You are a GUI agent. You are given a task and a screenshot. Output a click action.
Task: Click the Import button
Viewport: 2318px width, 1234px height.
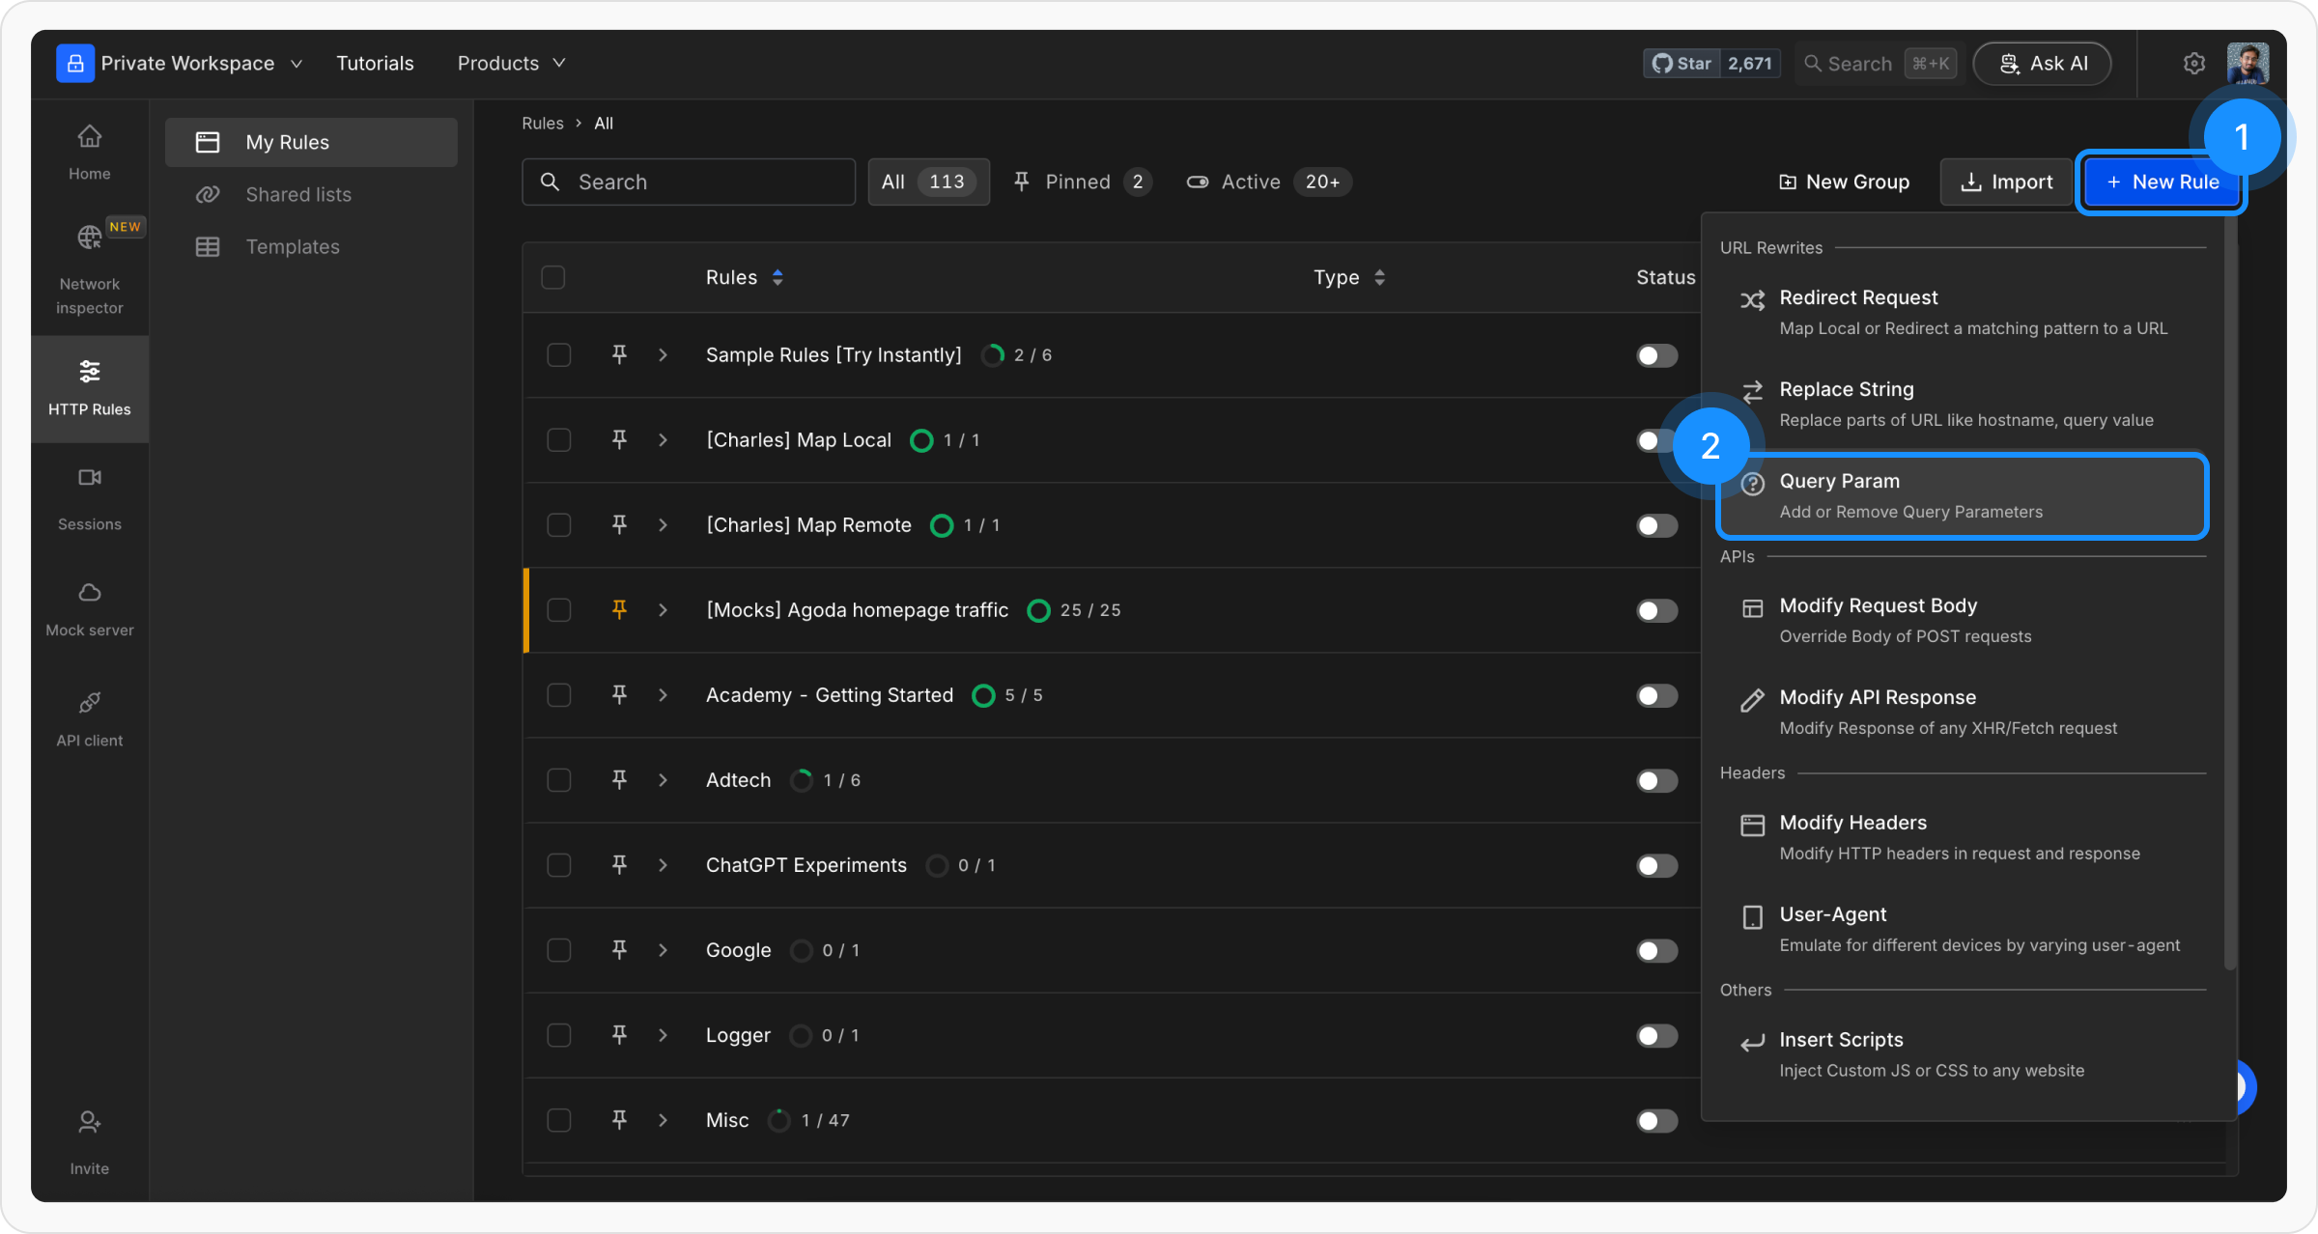coord(2006,182)
